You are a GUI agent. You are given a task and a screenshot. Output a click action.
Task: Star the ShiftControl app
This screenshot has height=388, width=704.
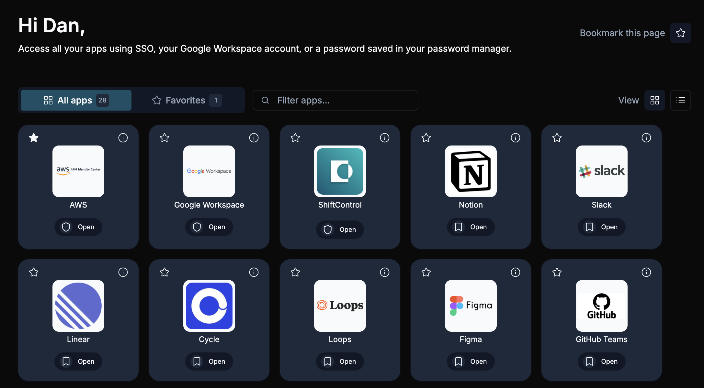click(x=295, y=138)
